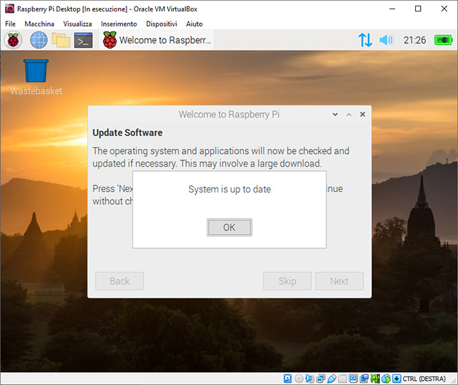Launch the Terminal from the panel
The height and width of the screenshot is (385, 458).
[84, 40]
